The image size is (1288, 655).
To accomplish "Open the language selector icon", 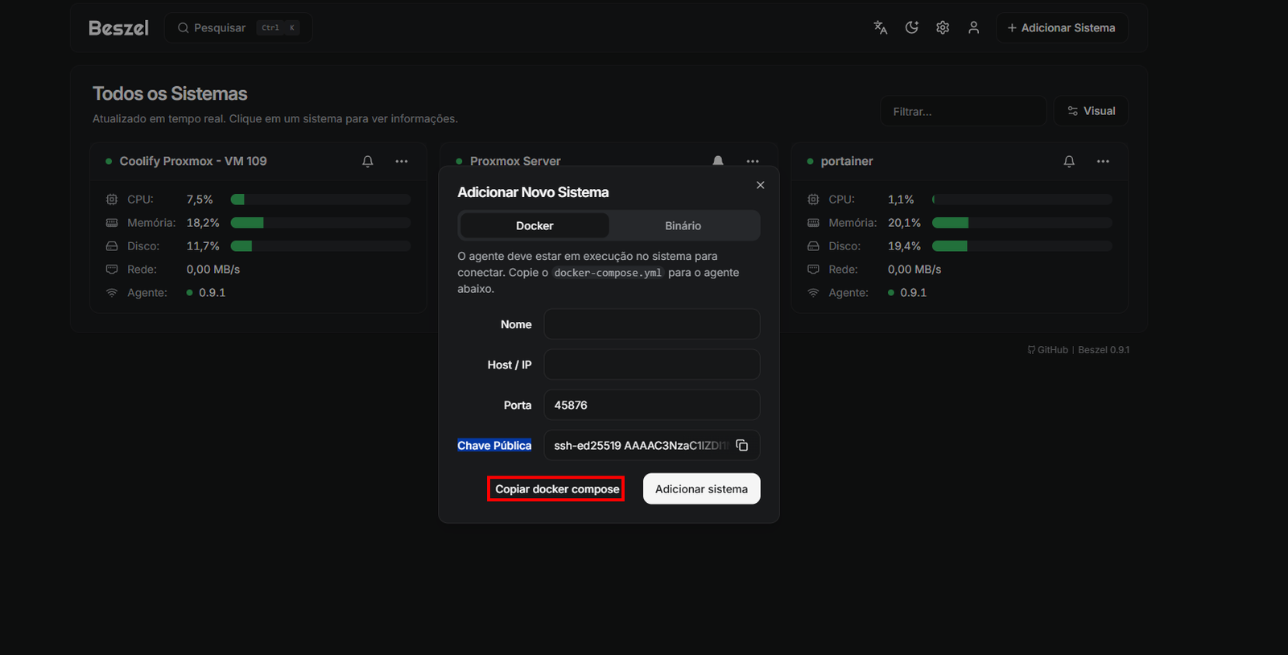I will coord(880,27).
